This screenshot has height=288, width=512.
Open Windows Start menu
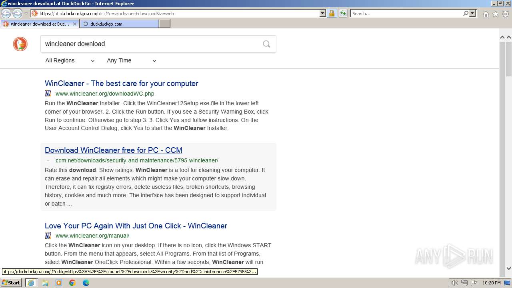[11, 283]
